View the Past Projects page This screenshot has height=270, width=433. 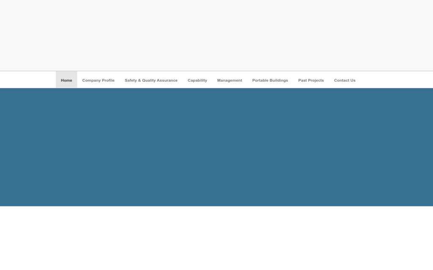(x=311, y=80)
